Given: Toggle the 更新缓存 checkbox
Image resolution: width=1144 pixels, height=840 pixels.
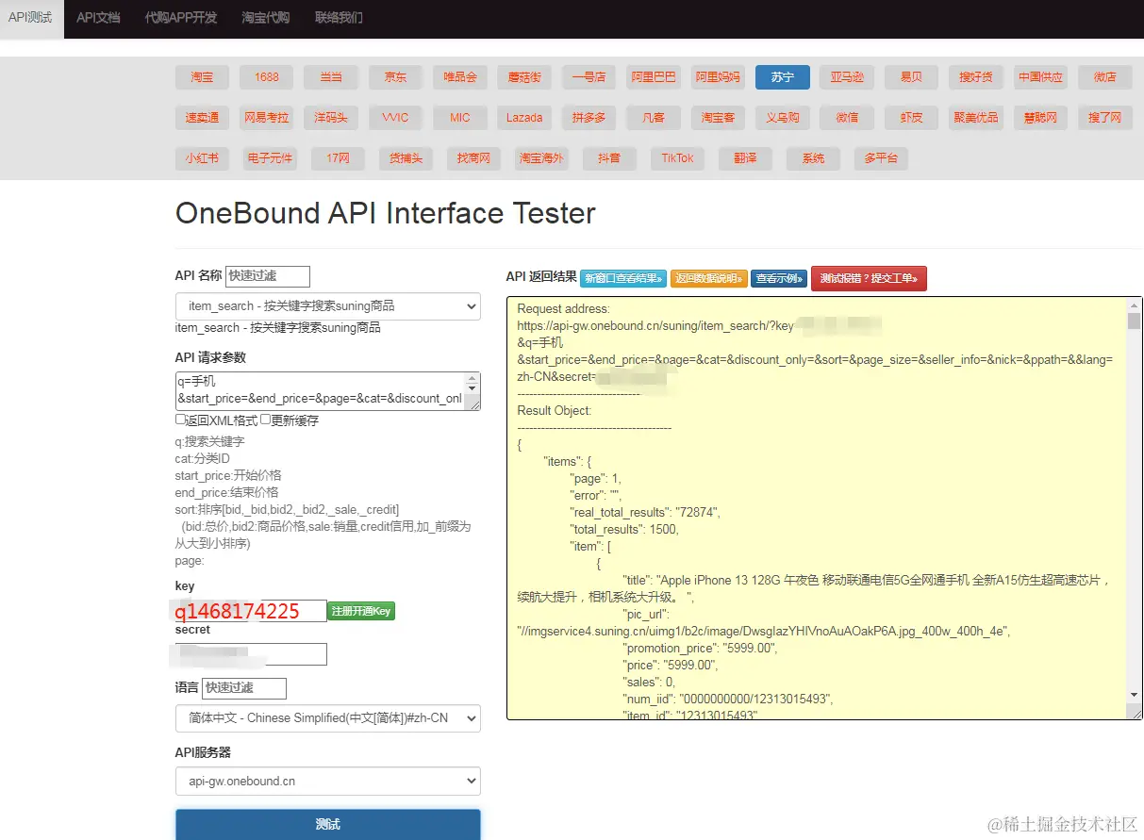Looking at the screenshot, I should [266, 420].
